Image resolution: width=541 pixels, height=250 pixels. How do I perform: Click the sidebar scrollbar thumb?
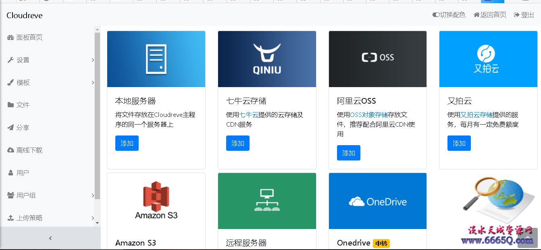[x=97, y=116]
